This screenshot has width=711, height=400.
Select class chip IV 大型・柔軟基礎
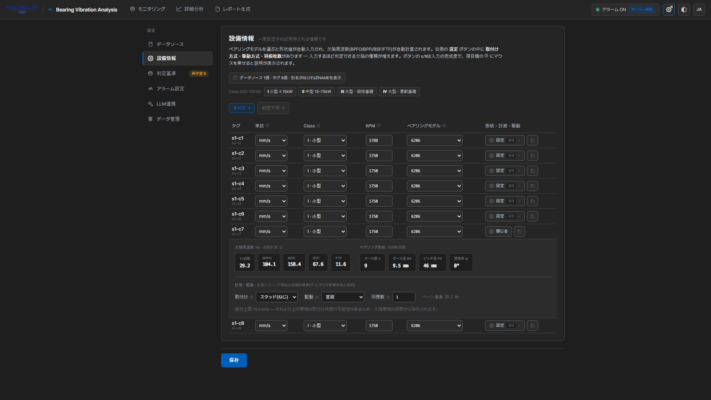[399, 91]
